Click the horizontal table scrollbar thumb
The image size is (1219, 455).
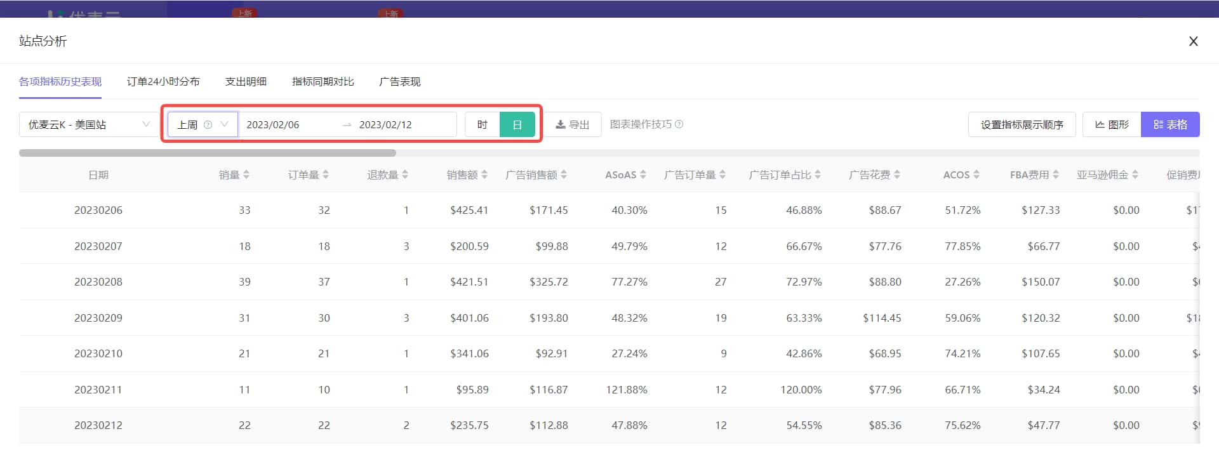click(208, 153)
